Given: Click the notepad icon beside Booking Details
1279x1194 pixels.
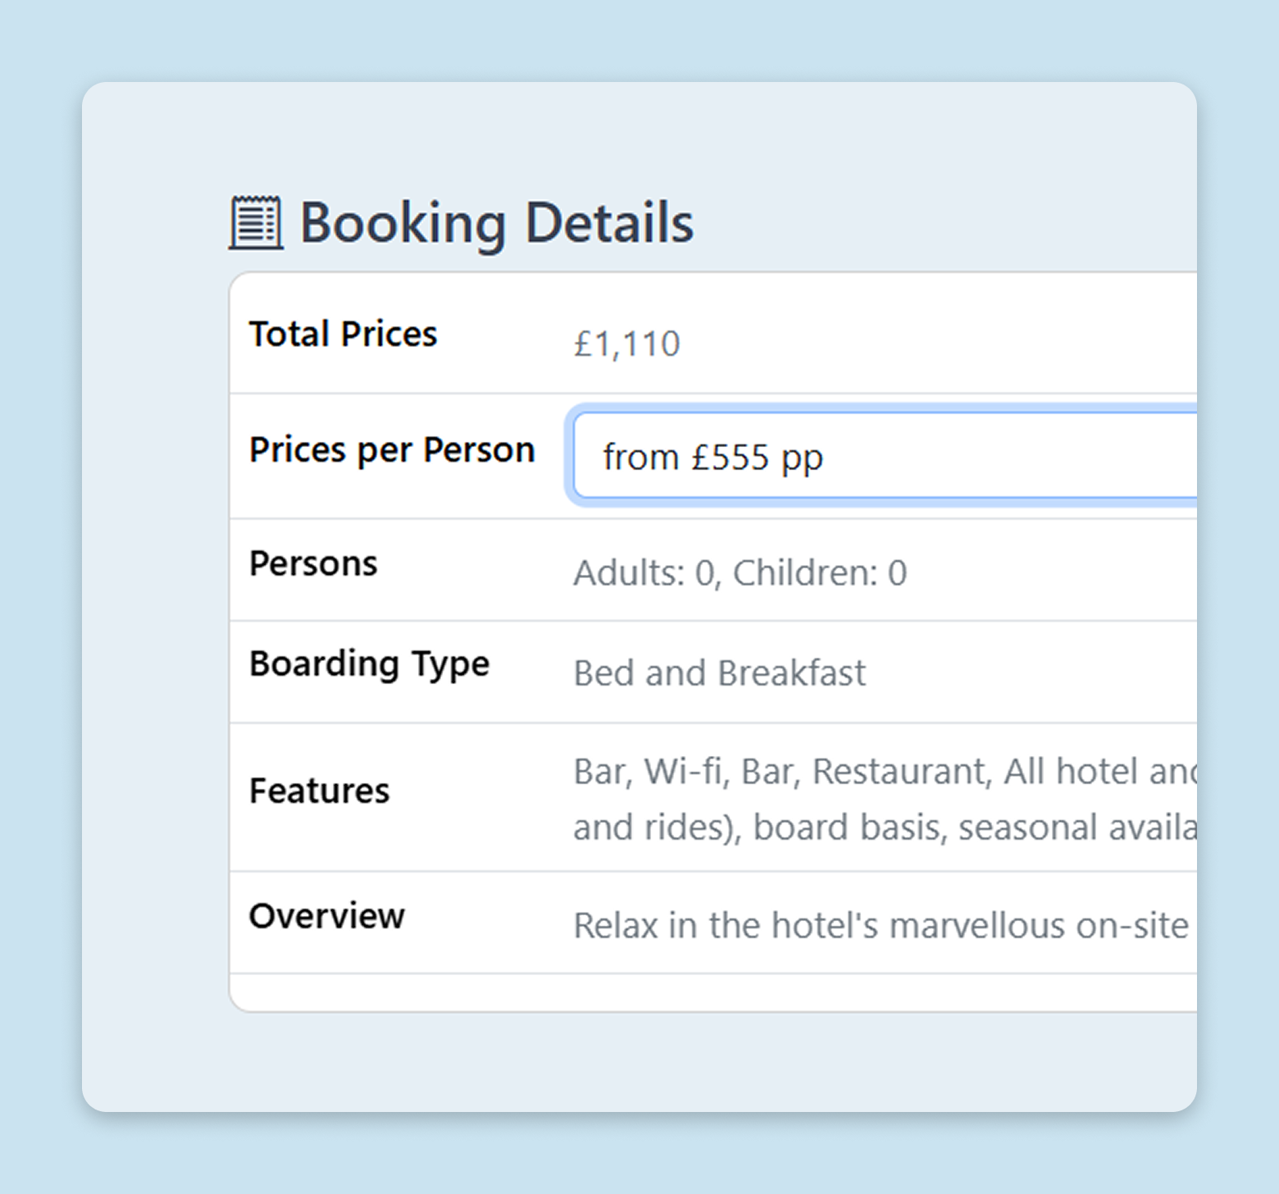Looking at the screenshot, I should pyautogui.click(x=256, y=222).
